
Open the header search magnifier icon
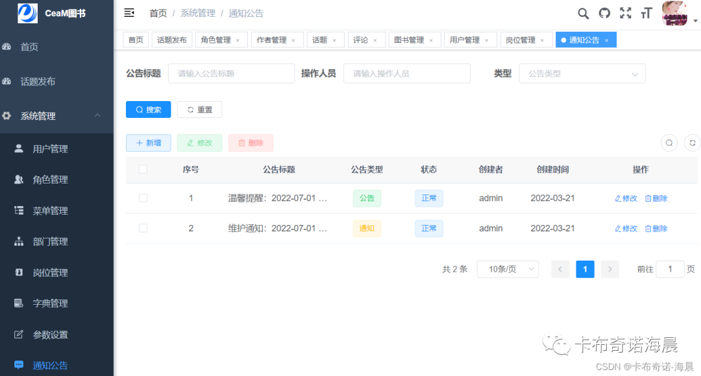583,14
